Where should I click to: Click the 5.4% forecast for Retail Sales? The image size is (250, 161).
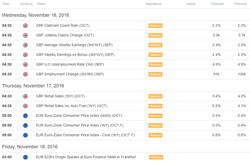[216, 96]
